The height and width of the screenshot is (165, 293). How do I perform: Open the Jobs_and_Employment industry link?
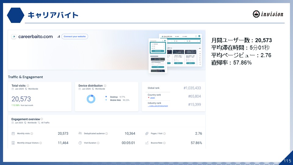pos(158,106)
